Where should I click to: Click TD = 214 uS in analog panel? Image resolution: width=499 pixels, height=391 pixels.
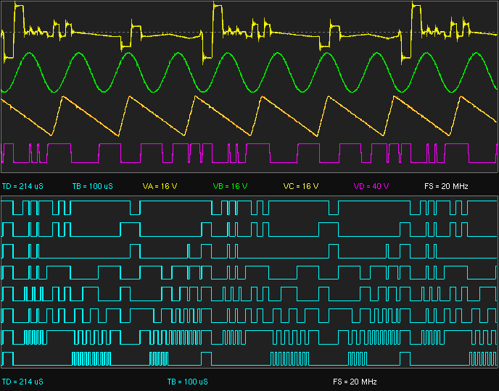click(22, 186)
